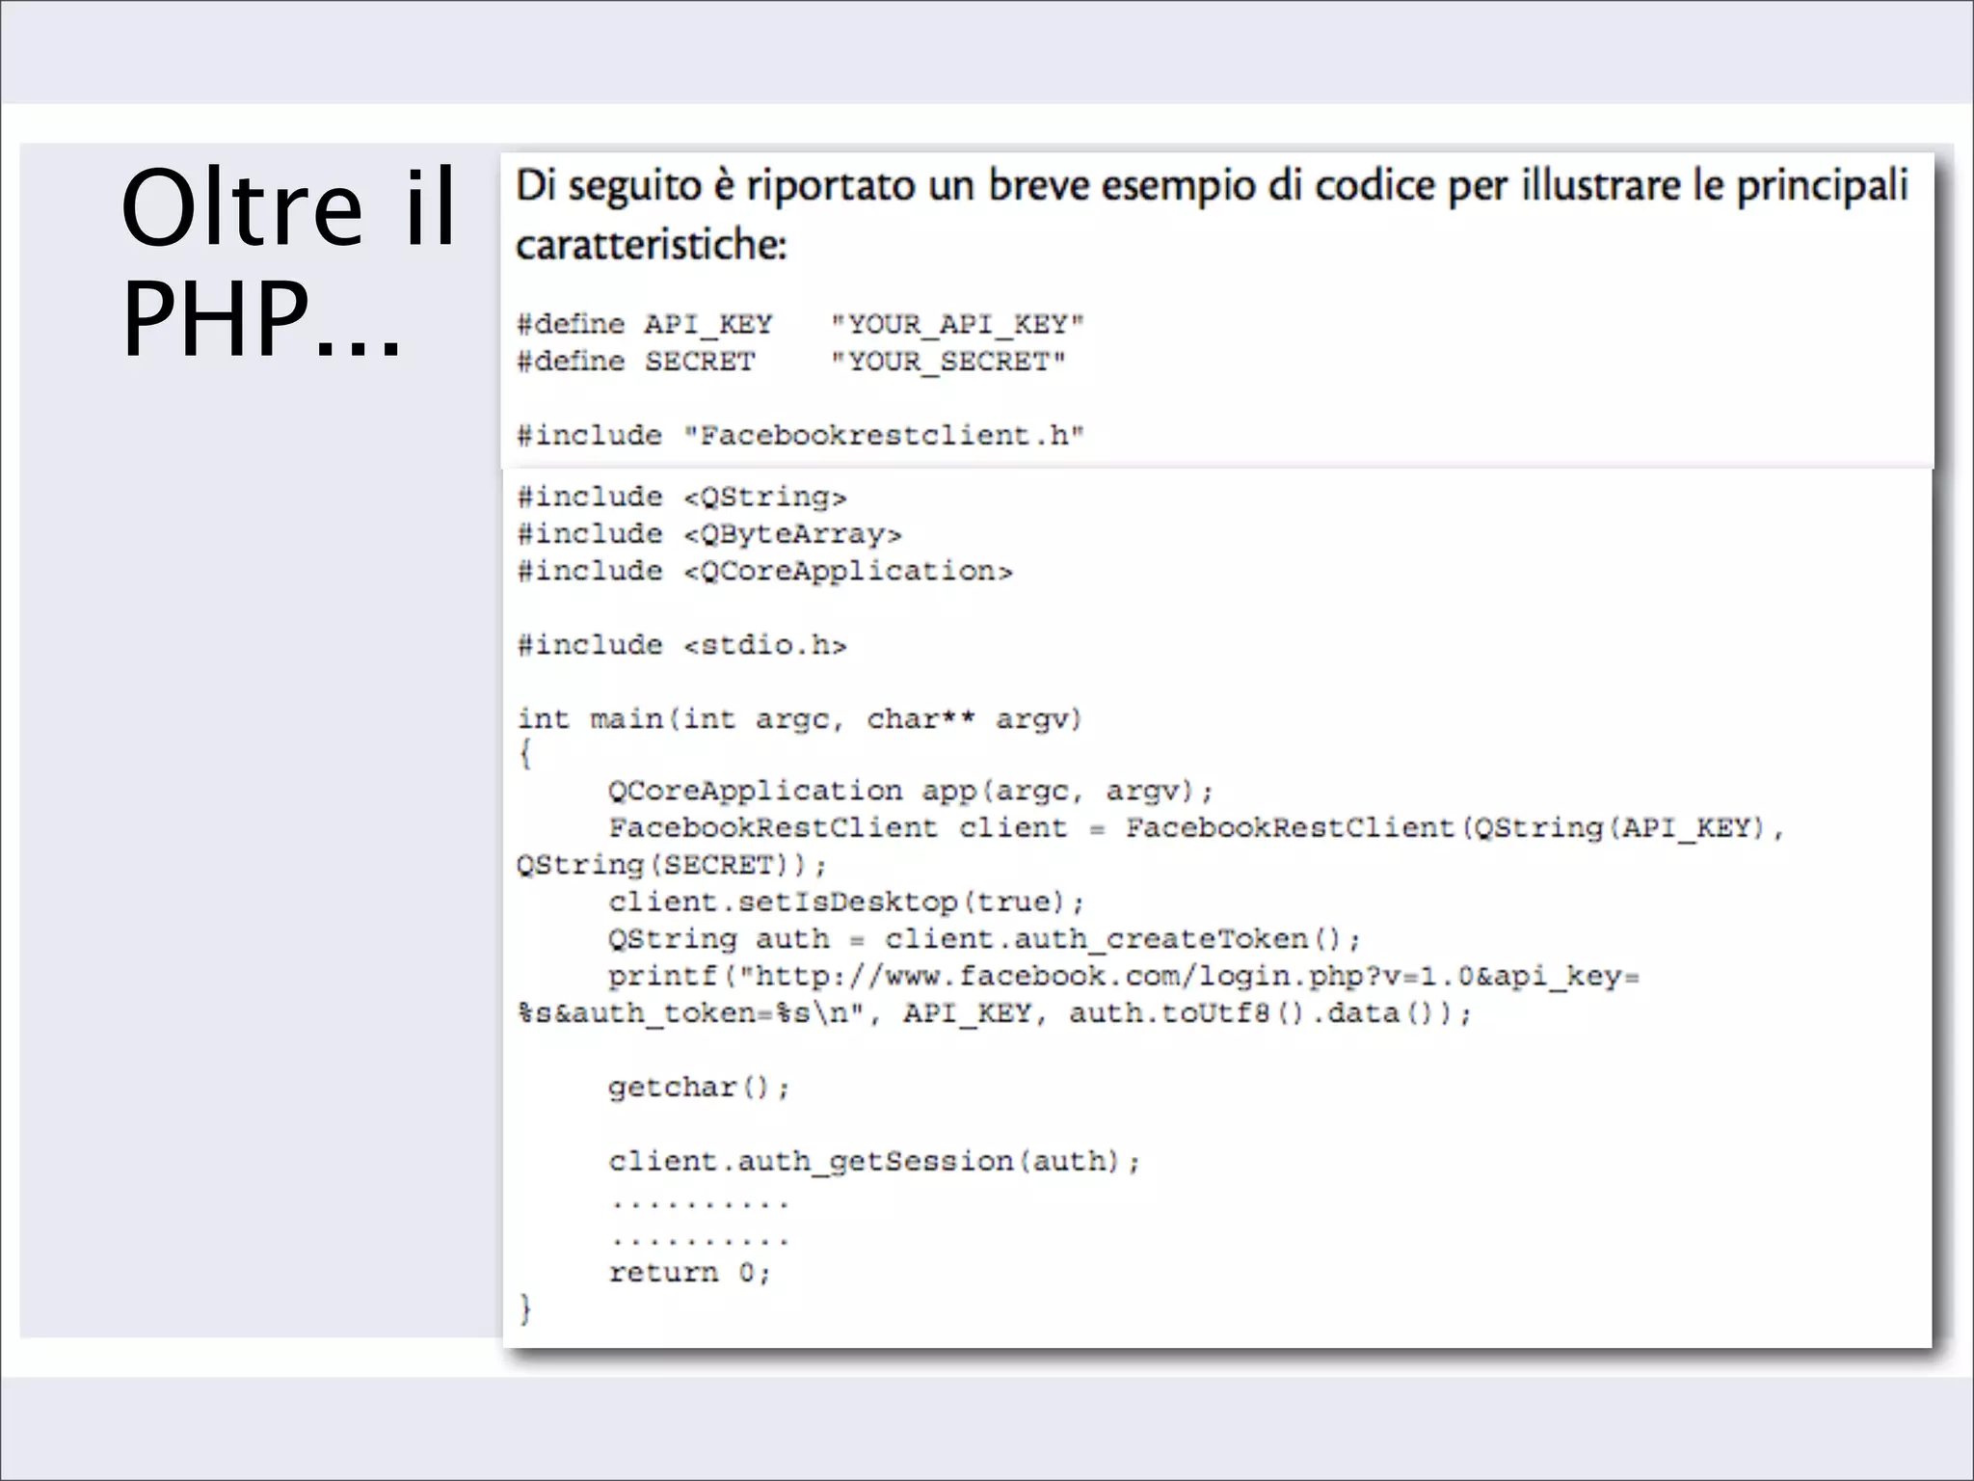The image size is (1974, 1481).
Task: Click the line "FacebookRestClient client = FacebookRestClient(QString(API_KEY),"
Action: click(1196, 828)
